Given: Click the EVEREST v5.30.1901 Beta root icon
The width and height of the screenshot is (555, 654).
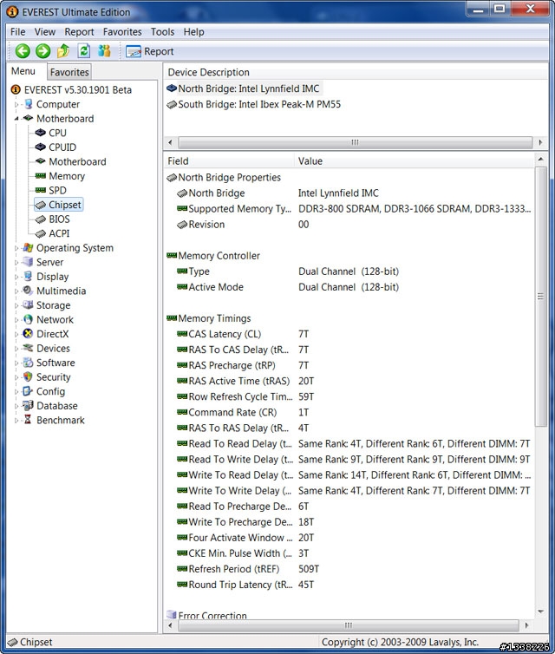Looking at the screenshot, I should point(16,89).
